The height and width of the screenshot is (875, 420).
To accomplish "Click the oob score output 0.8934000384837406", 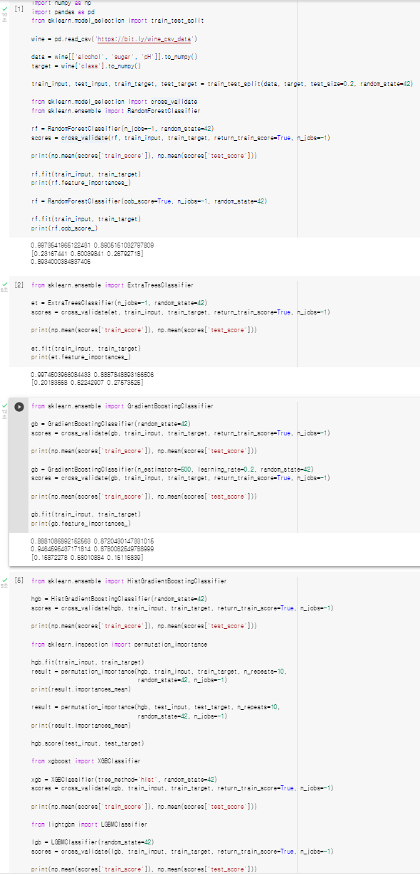I will [x=62, y=261].
